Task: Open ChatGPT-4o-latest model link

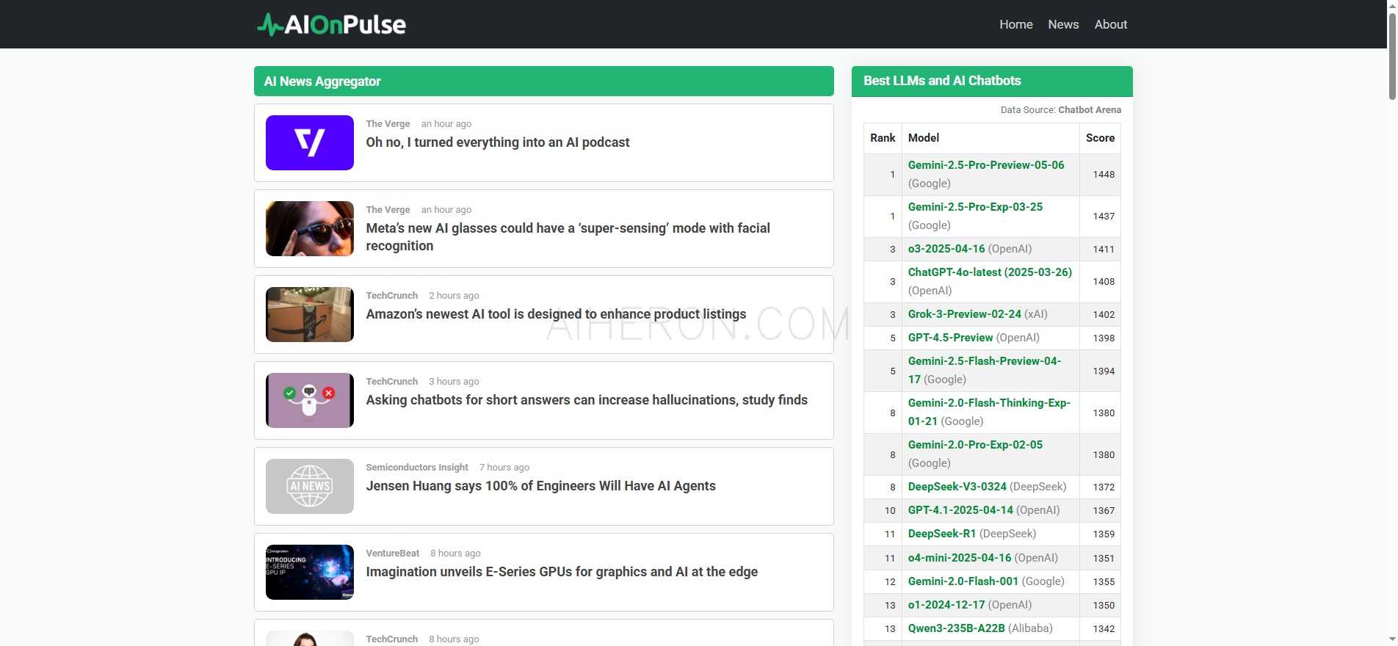Action: 990,272
